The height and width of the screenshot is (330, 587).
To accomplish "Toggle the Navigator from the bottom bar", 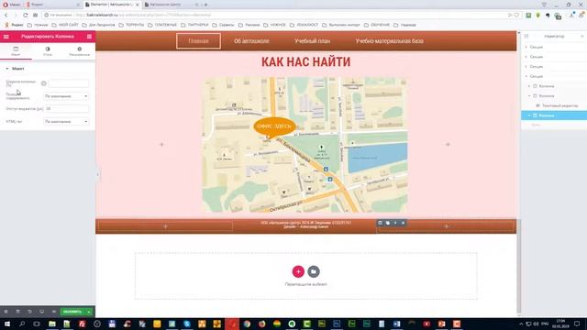I will pyautogui.click(x=17, y=312).
